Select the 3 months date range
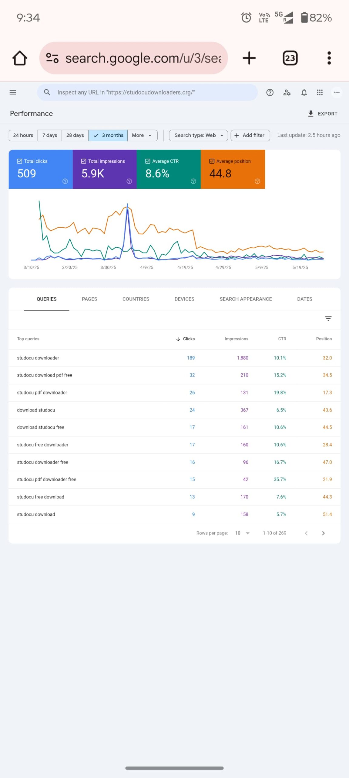Image resolution: width=349 pixels, height=778 pixels. tap(108, 135)
